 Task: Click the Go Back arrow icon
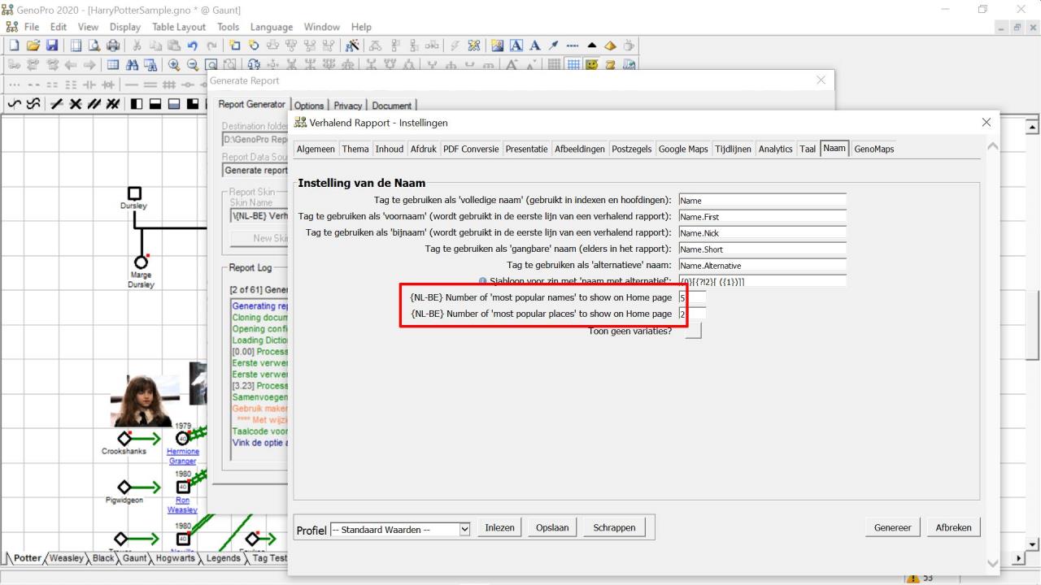pos(71,66)
